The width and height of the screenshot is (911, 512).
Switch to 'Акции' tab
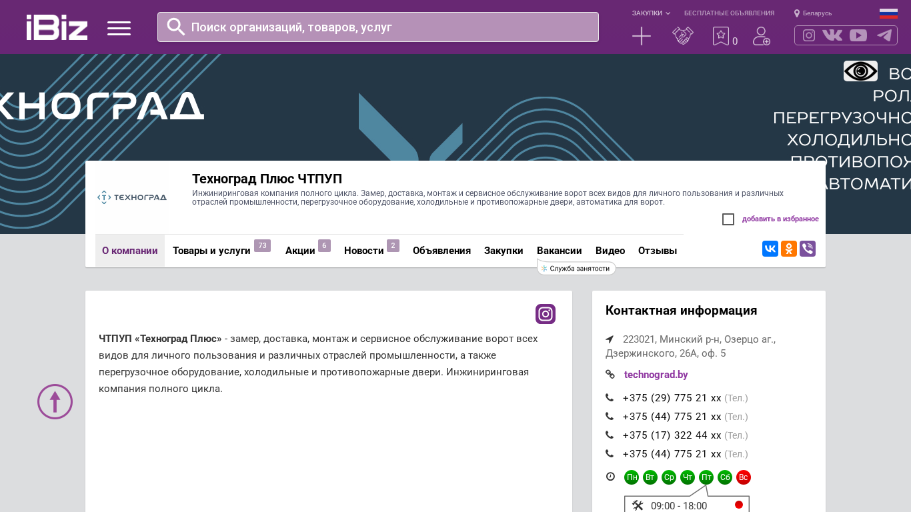[300, 251]
